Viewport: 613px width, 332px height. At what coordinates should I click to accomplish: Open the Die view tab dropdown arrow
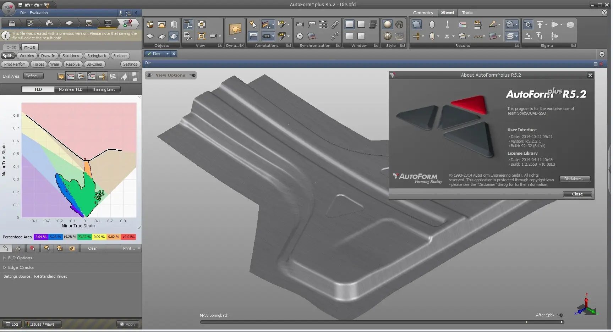(168, 54)
